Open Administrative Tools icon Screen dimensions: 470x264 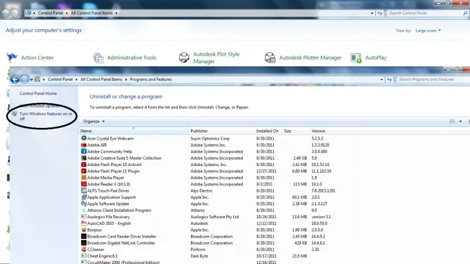point(98,57)
